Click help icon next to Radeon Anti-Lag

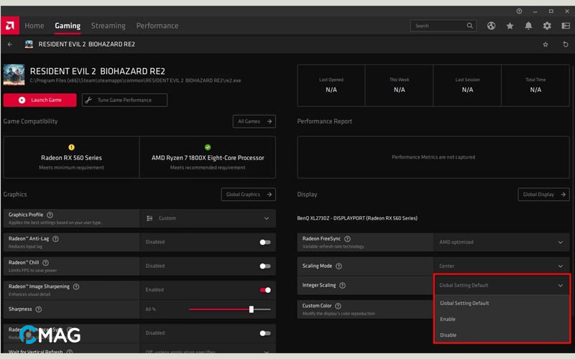pyautogui.click(x=55, y=238)
